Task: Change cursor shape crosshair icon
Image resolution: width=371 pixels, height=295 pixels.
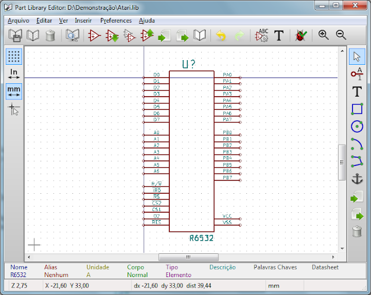Action: (x=14, y=109)
